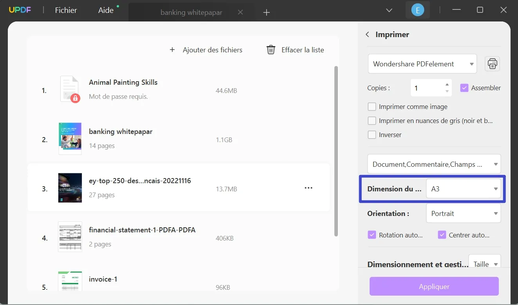Image resolution: width=518 pixels, height=305 pixels.
Task: Switch to the banking whitepapar tab
Action: click(191, 12)
